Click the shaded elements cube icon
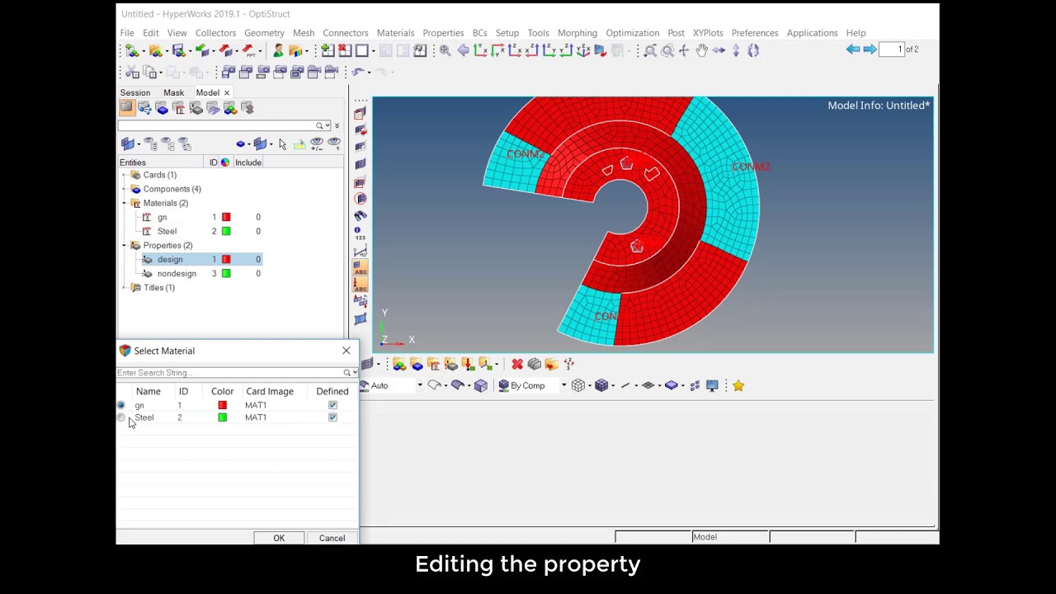 coord(601,385)
